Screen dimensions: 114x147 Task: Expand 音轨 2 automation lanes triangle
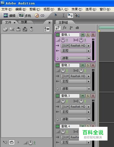[x=58, y=89]
